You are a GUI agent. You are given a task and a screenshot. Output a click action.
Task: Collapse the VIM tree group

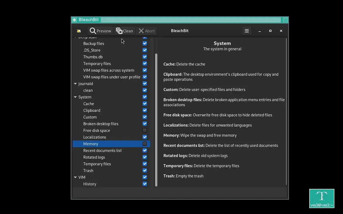pos(75,177)
